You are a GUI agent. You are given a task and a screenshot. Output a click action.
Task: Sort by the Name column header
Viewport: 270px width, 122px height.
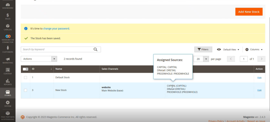tap(77, 69)
